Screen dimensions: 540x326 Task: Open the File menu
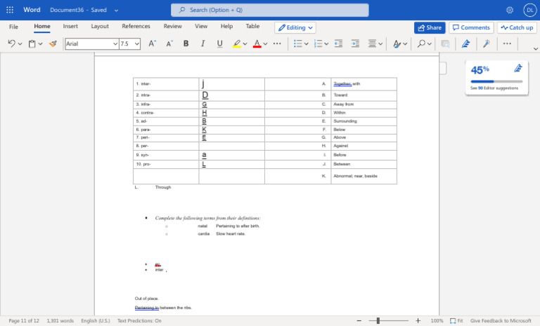coord(13,27)
